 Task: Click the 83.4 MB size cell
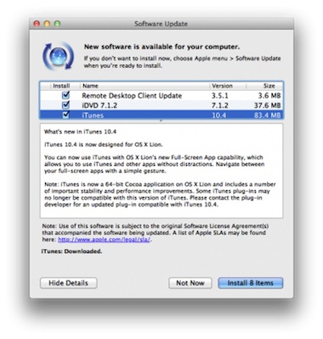[268, 116]
